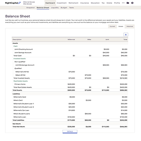Click the Mike's 401(k) row label
This screenshot has width=141, height=141.
pyautogui.click(x=20, y=75)
